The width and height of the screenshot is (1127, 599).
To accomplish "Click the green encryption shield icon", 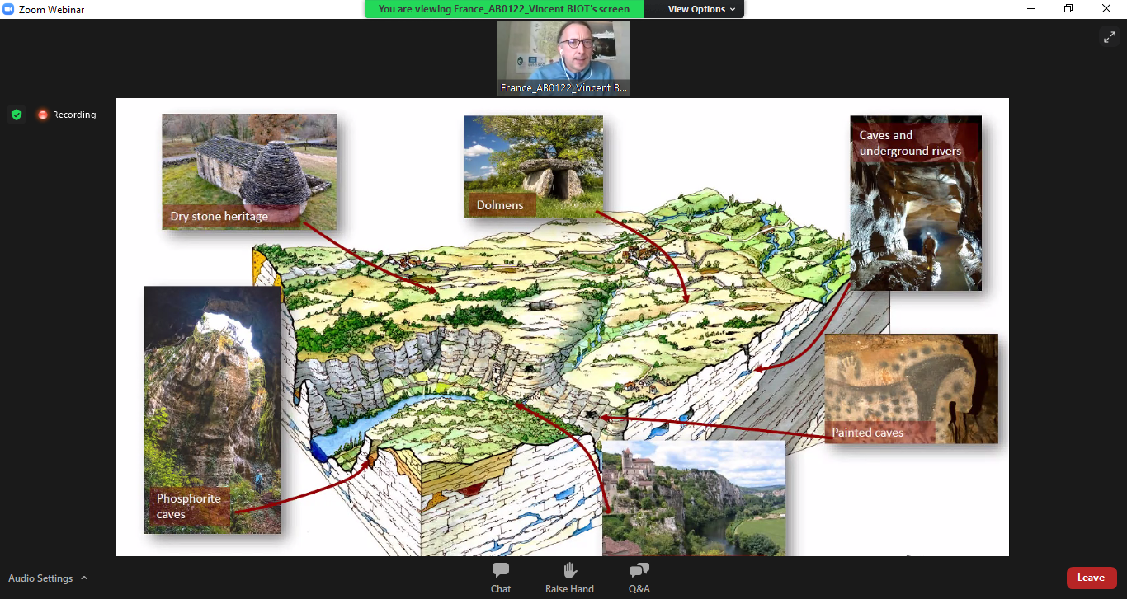I will (x=17, y=115).
